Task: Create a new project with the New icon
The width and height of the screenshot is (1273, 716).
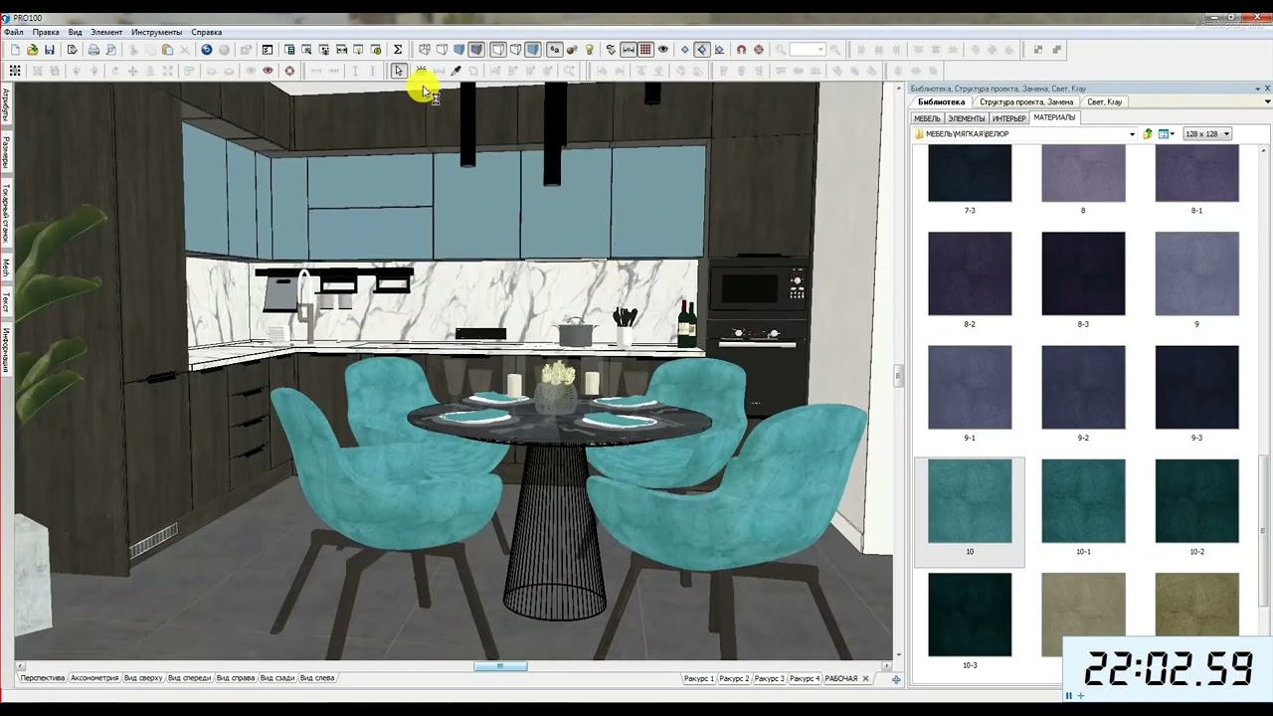Action: coord(15,50)
